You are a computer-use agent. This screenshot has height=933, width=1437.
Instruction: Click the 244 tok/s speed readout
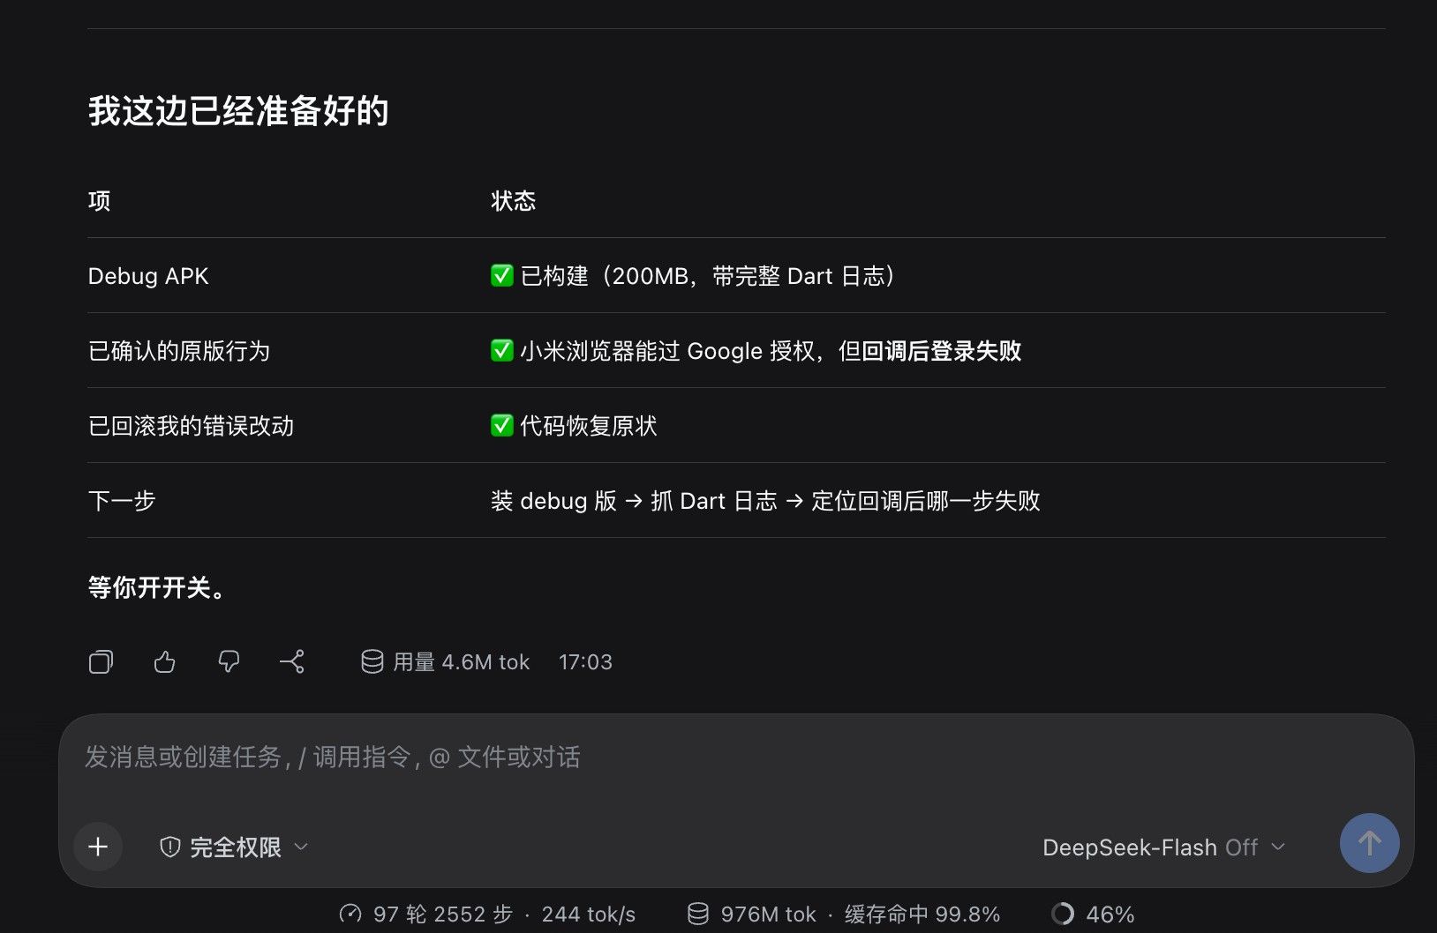[589, 914]
